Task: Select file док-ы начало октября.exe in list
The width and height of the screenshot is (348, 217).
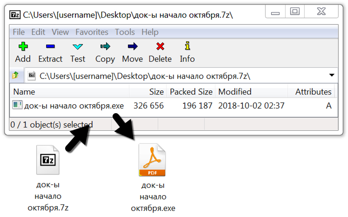Action: [x=74, y=106]
